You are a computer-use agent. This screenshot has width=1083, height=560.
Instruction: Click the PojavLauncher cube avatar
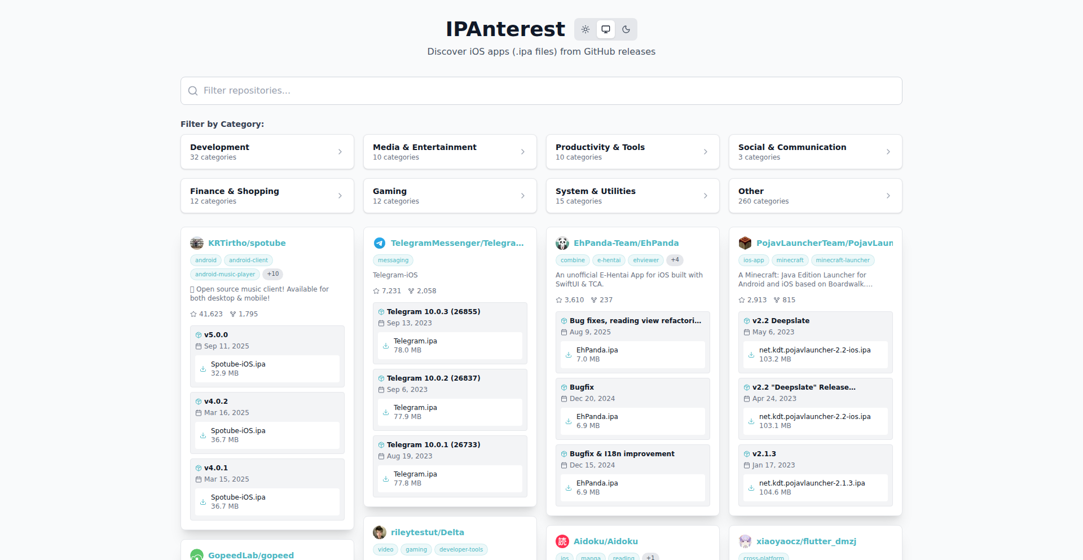click(x=745, y=243)
